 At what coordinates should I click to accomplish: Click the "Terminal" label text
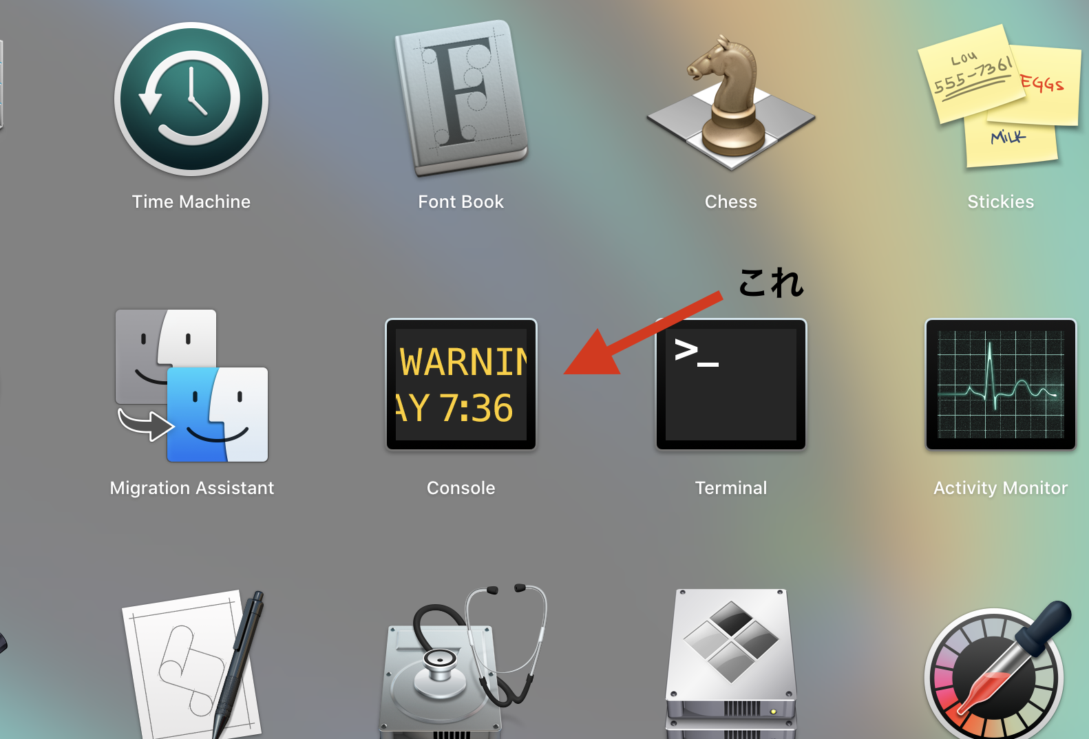tap(731, 488)
